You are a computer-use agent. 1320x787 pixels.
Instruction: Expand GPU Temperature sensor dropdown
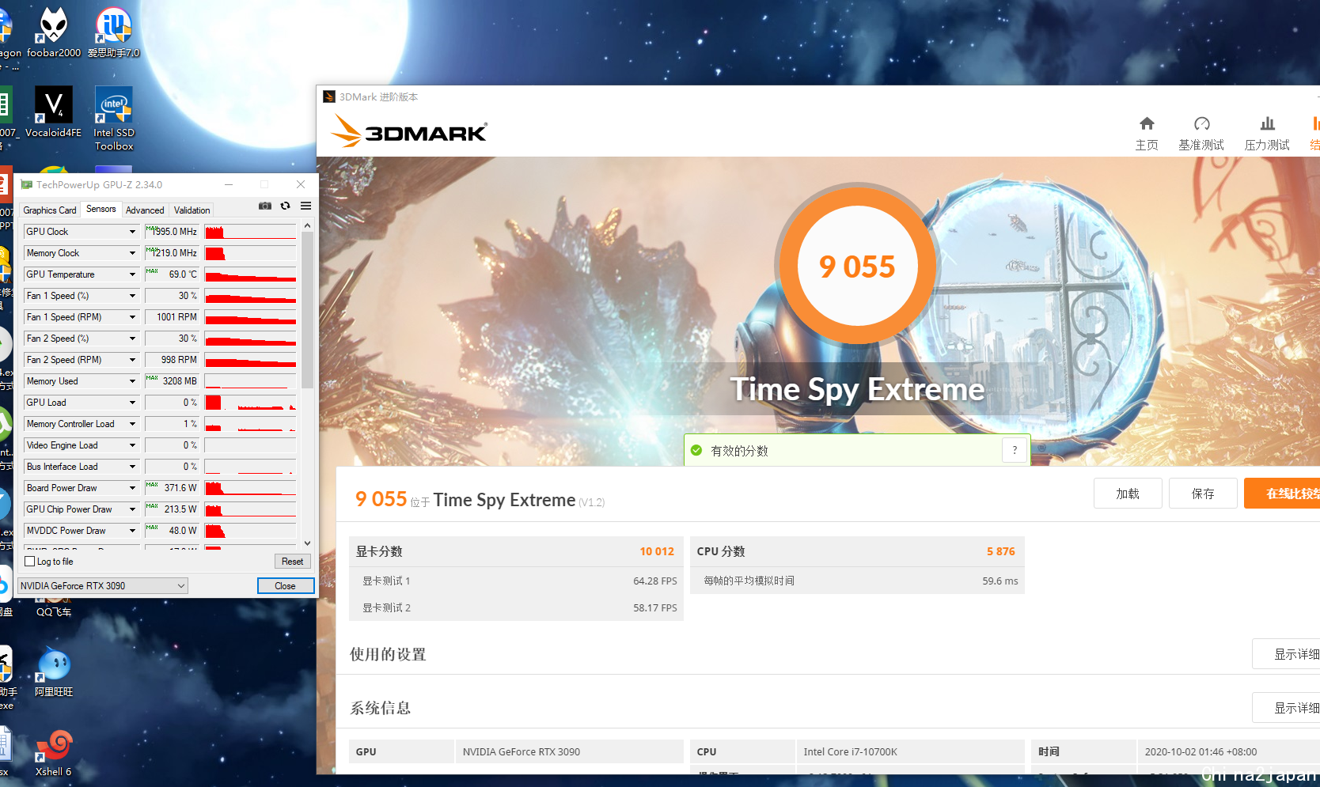tap(132, 274)
